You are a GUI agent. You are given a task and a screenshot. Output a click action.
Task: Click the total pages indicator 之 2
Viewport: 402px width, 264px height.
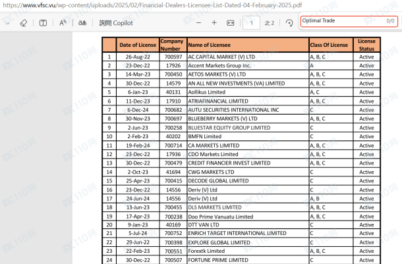[270, 23]
